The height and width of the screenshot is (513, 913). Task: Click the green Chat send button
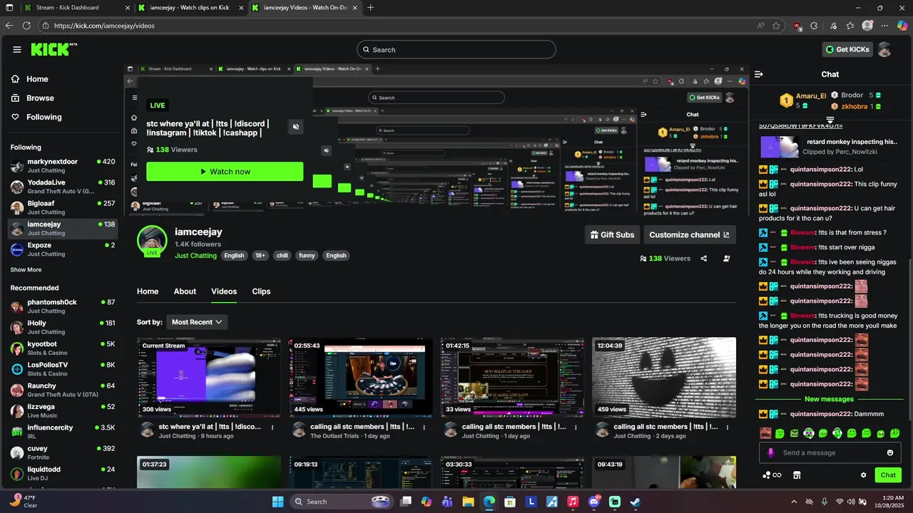coord(888,475)
